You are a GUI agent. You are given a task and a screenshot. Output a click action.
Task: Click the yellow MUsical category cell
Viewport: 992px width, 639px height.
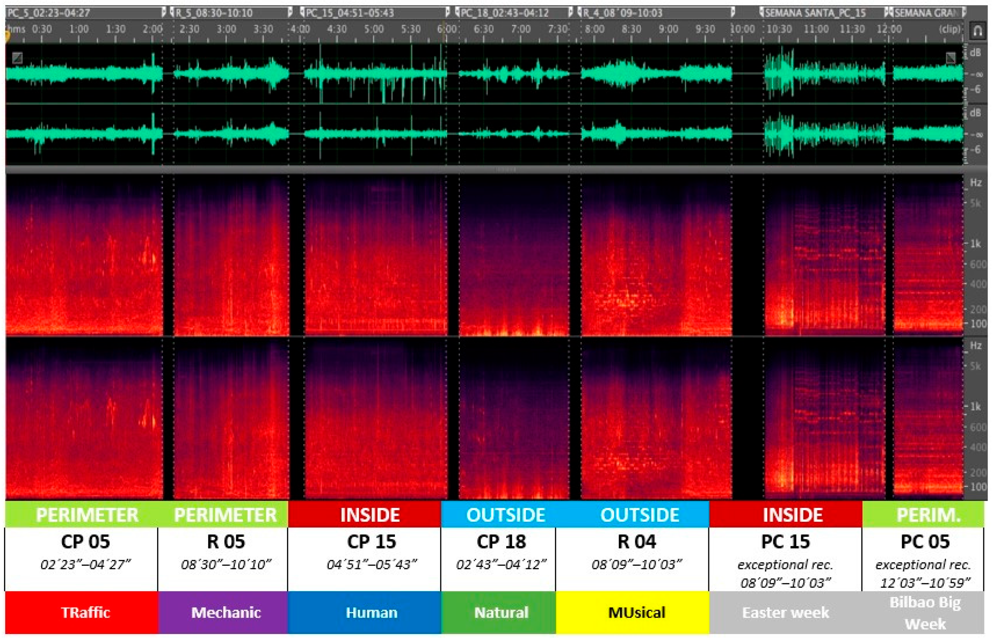pos(632,613)
